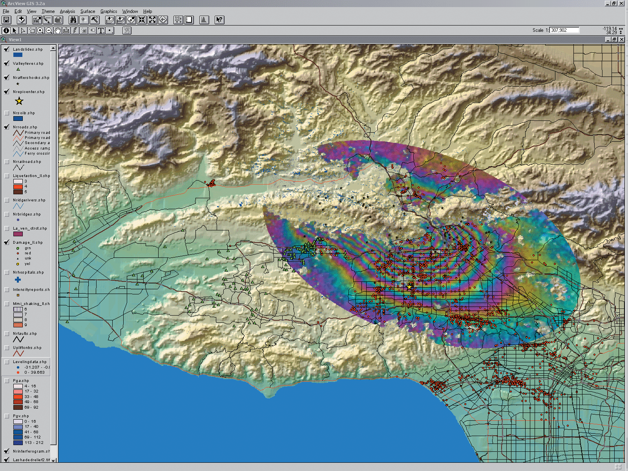Screen dimensions: 628x471
Task: Select the Identify tool
Action: [x=6, y=31]
